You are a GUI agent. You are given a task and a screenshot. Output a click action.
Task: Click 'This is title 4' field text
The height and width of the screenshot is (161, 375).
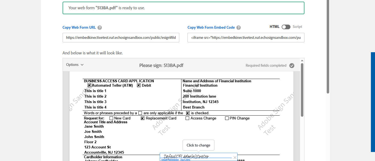coord(95,107)
